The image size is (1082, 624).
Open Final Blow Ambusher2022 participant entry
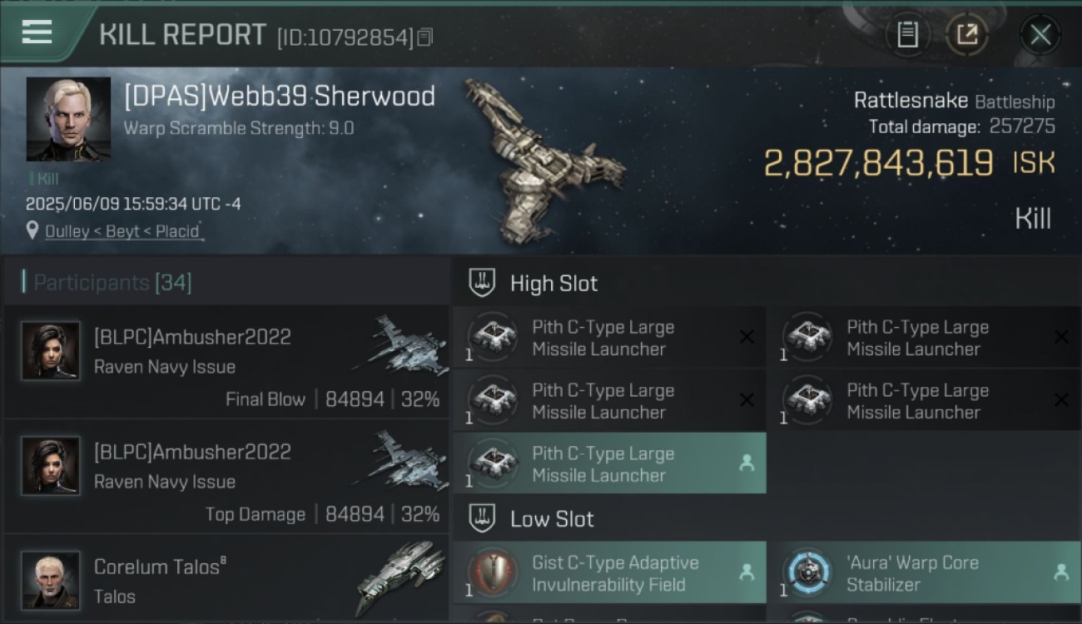point(226,362)
